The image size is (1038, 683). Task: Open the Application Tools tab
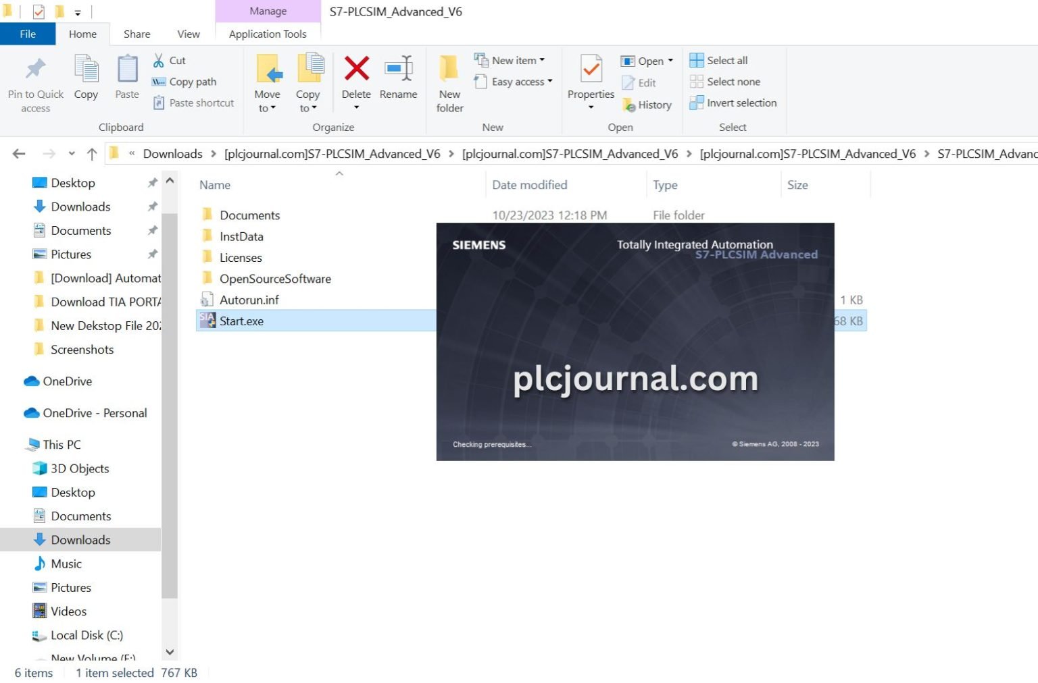pos(268,33)
